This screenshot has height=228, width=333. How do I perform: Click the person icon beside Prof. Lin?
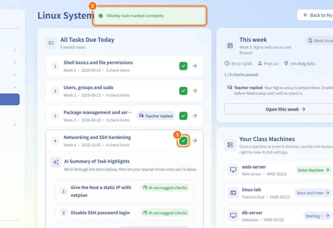[260, 64]
